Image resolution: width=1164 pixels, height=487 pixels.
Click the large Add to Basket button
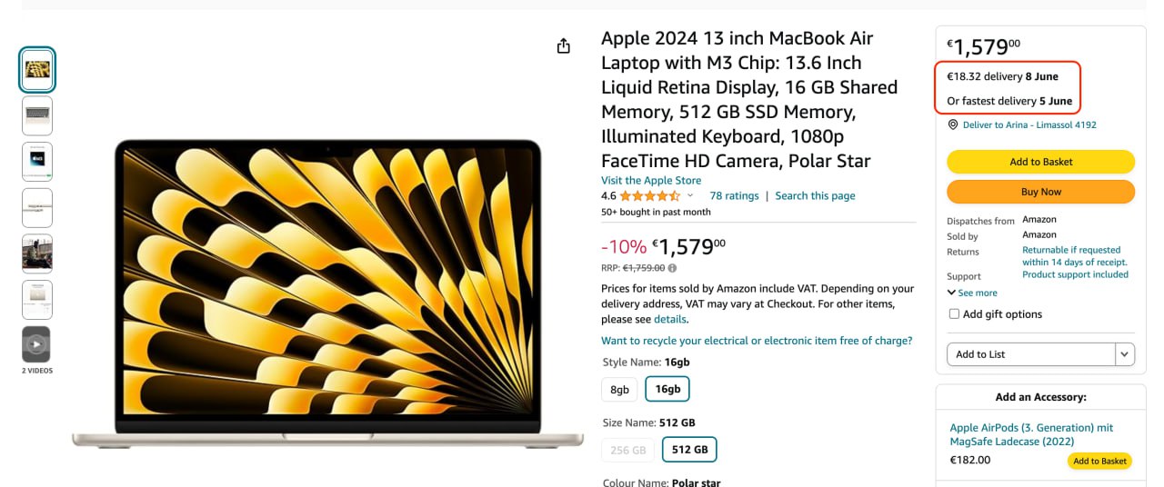(x=1040, y=162)
